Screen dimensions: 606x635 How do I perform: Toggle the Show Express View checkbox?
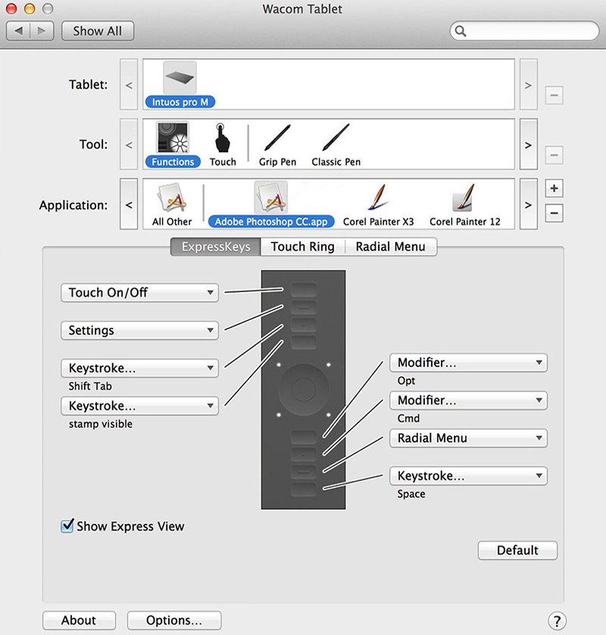(67, 526)
